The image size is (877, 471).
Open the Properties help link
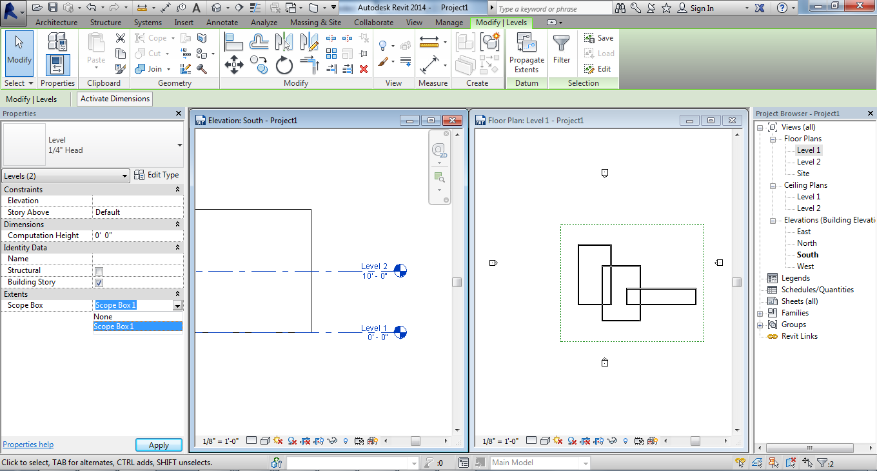click(x=28, y=445)
